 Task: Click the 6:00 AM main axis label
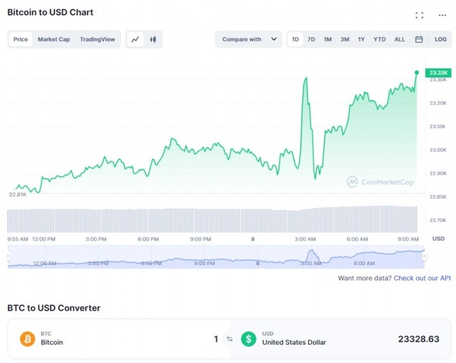point(357,239)
